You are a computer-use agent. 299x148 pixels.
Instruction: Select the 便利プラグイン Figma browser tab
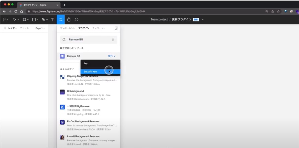point(39,5)
